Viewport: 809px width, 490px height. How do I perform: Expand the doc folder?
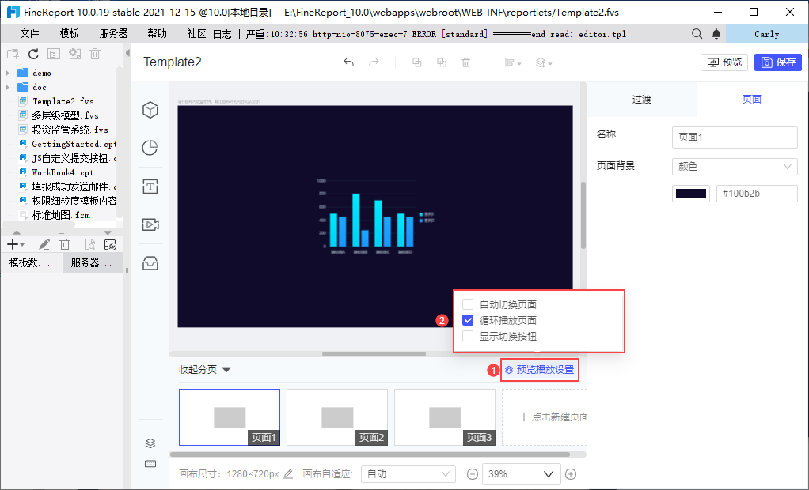coord(7,87)
